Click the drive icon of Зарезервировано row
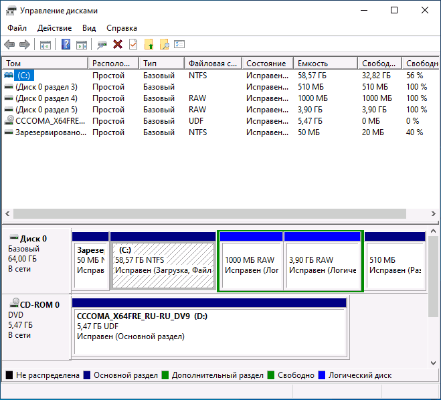 (x=9, y=132)
